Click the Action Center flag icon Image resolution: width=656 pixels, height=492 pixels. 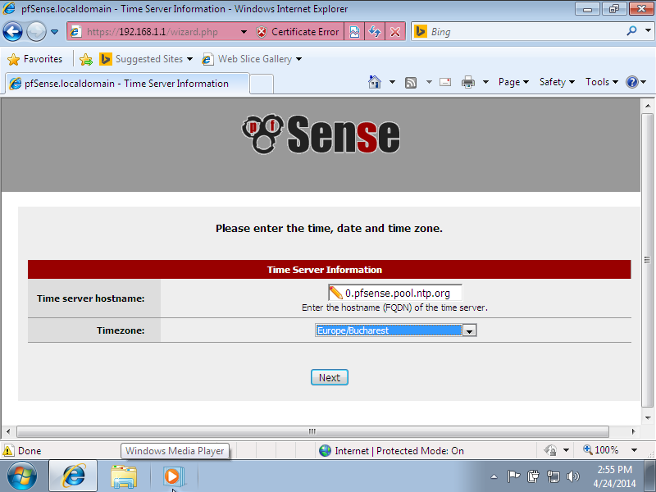click(513, 476)
